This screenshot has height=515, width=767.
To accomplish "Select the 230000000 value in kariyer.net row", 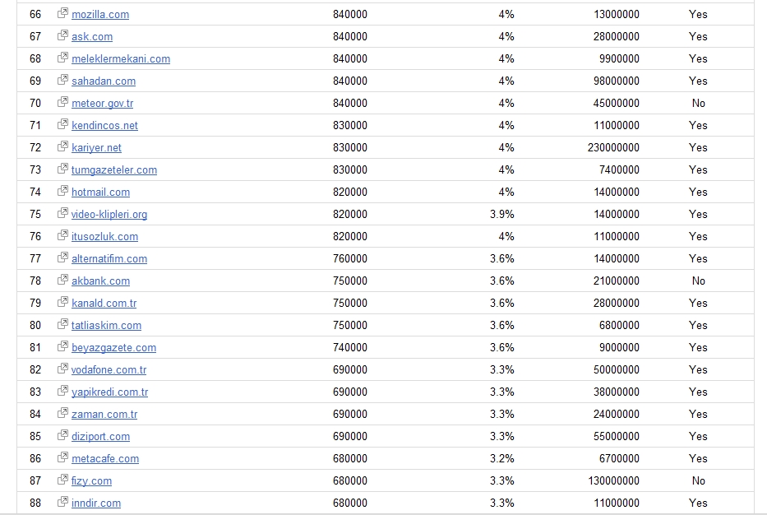I will click(x=613, y=148).
